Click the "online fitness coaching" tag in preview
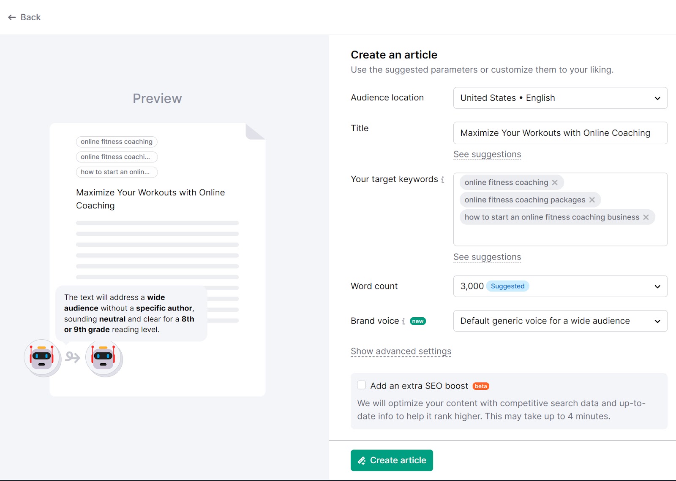Image resolution: width=676 pixels, height=481 pixels. point(116,142)
